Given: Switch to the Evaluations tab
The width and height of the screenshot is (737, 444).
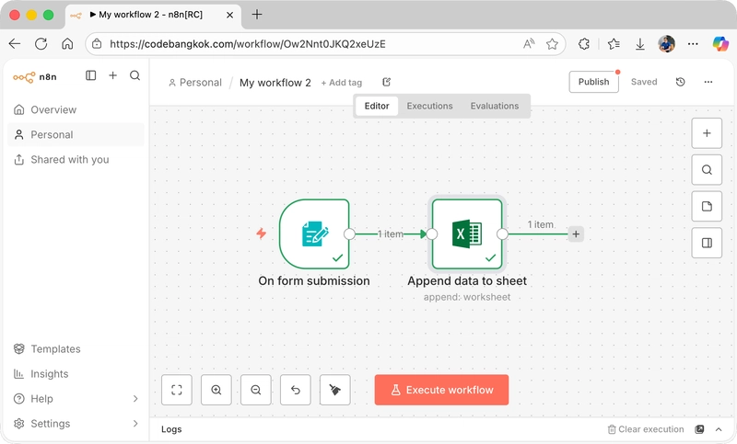Looking at the screenshot, I should (x=495, y=106).
